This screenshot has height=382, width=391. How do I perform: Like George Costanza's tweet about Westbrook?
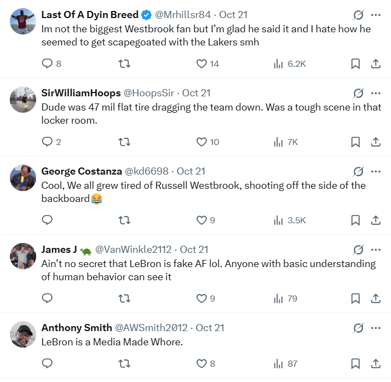pos(202,220)
